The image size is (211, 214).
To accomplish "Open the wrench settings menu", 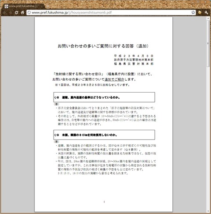I will [x=206, y=13].
